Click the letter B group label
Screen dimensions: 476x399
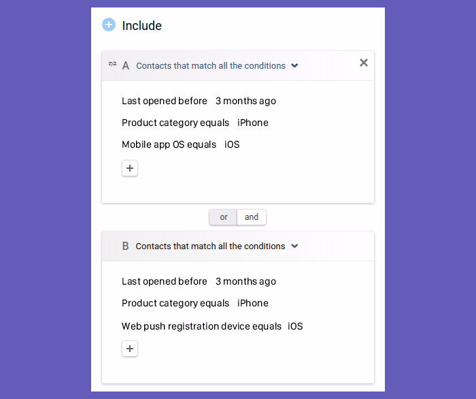point(125,246)
